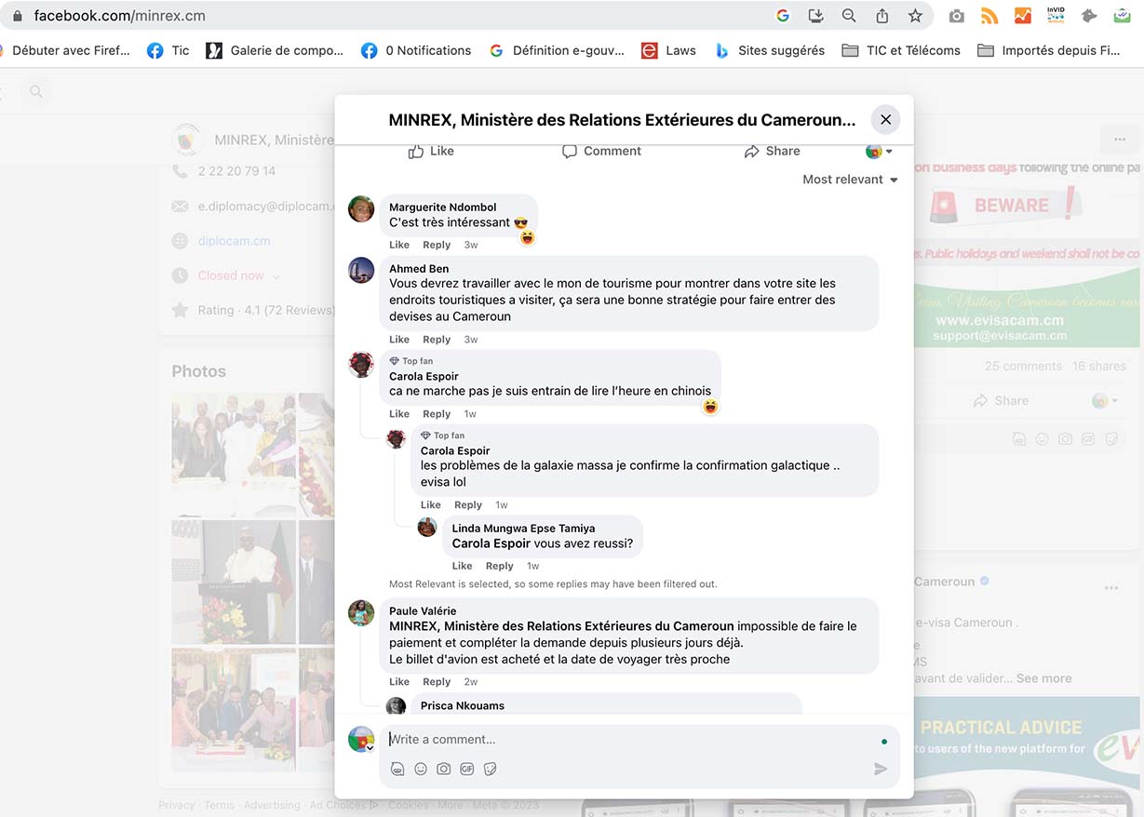This screenshot has width=1144, height=817.
Task: Click the avatar sticker icon in comment box
Action: (x=397, y=769)
